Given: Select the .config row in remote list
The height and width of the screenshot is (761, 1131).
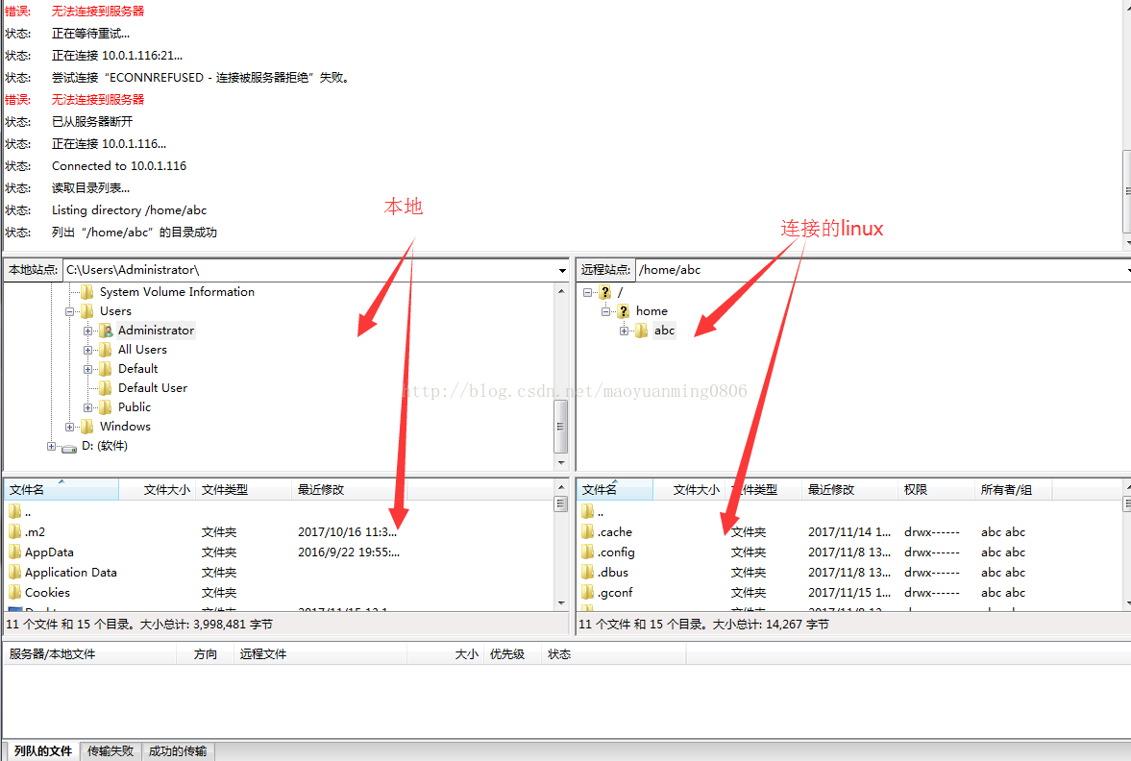Looking at the screenshot, I should [x=849, y=552].
